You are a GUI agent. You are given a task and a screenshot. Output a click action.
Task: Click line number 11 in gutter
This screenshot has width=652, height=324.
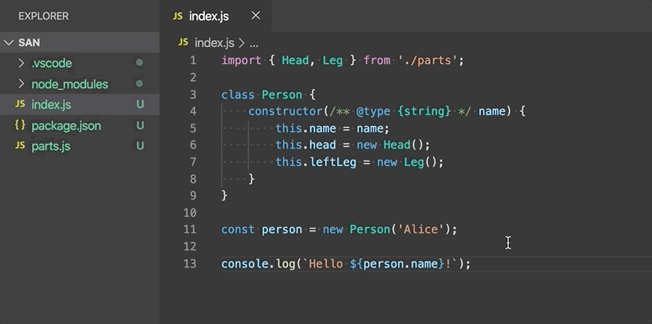click(190, 229)
